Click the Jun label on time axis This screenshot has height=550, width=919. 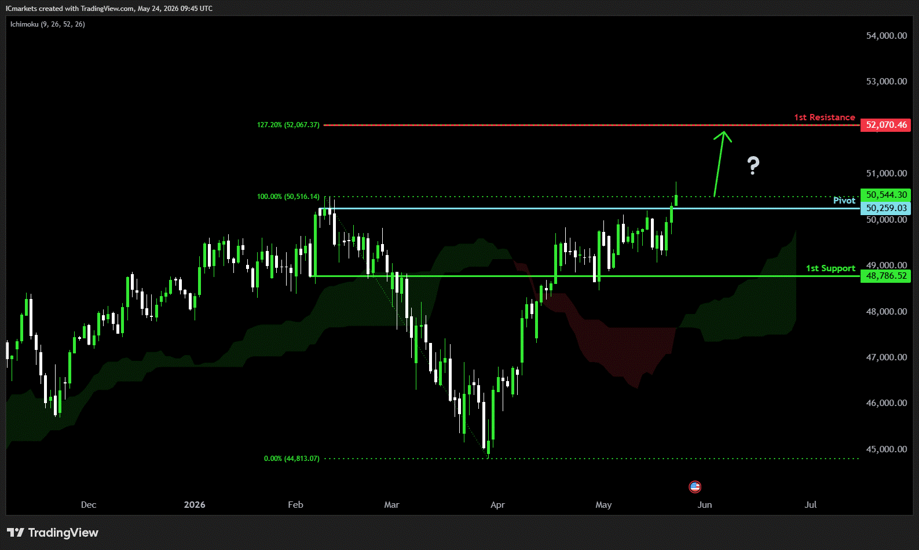coord(705,505)
